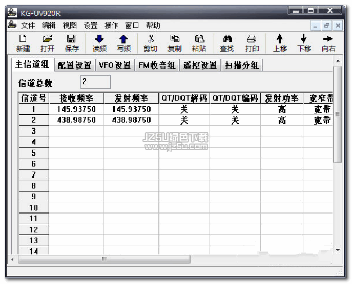Read from radio with 读频 icon
The height and width of the screenshot is (284, 352).
[x=99, y=43]
